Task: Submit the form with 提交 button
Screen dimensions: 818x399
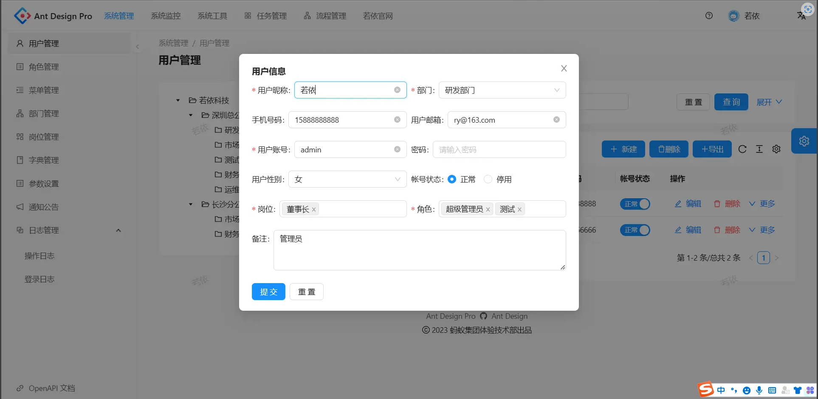Action: coord(268,292)
